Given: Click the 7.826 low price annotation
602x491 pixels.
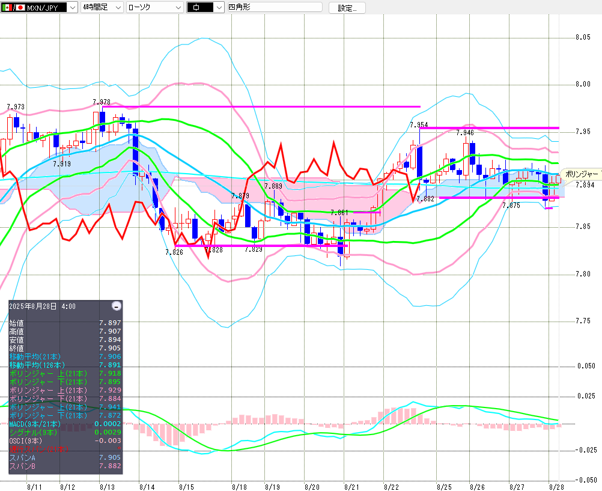Looking at the screenshot, I should [x=174, y=252].
